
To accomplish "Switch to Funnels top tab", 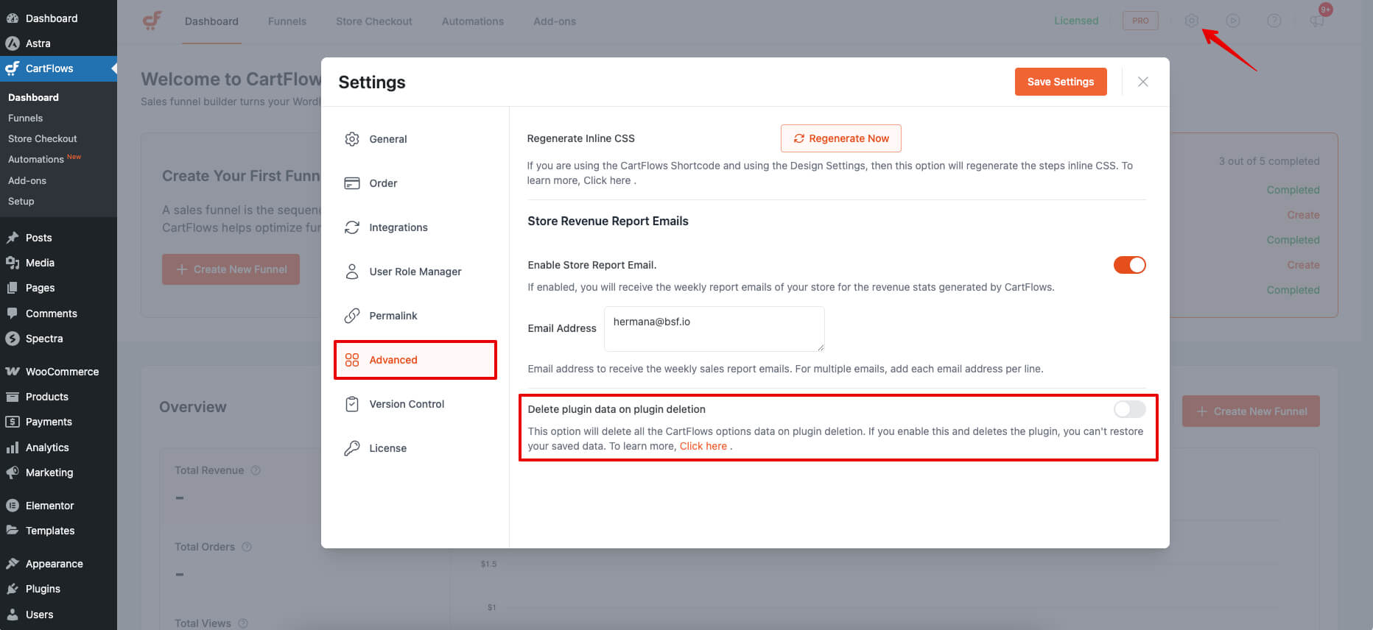I will pos(287,21).
